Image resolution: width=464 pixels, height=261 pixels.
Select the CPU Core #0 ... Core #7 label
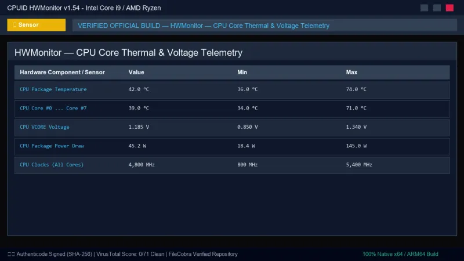coord(53,108)
